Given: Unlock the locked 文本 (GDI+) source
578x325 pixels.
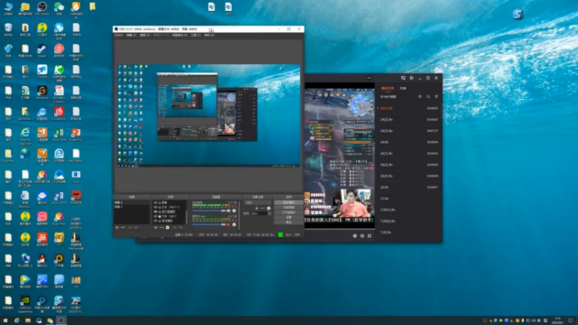Looking at the screenshot, I should click(x=159, y=216).
